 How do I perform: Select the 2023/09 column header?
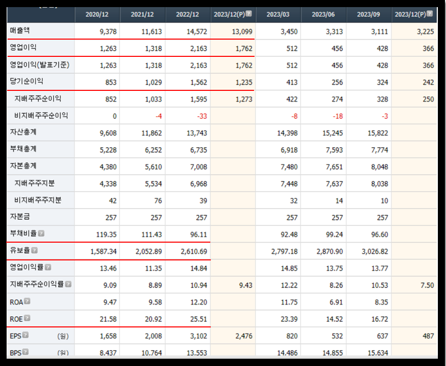(x=368, y=15)
